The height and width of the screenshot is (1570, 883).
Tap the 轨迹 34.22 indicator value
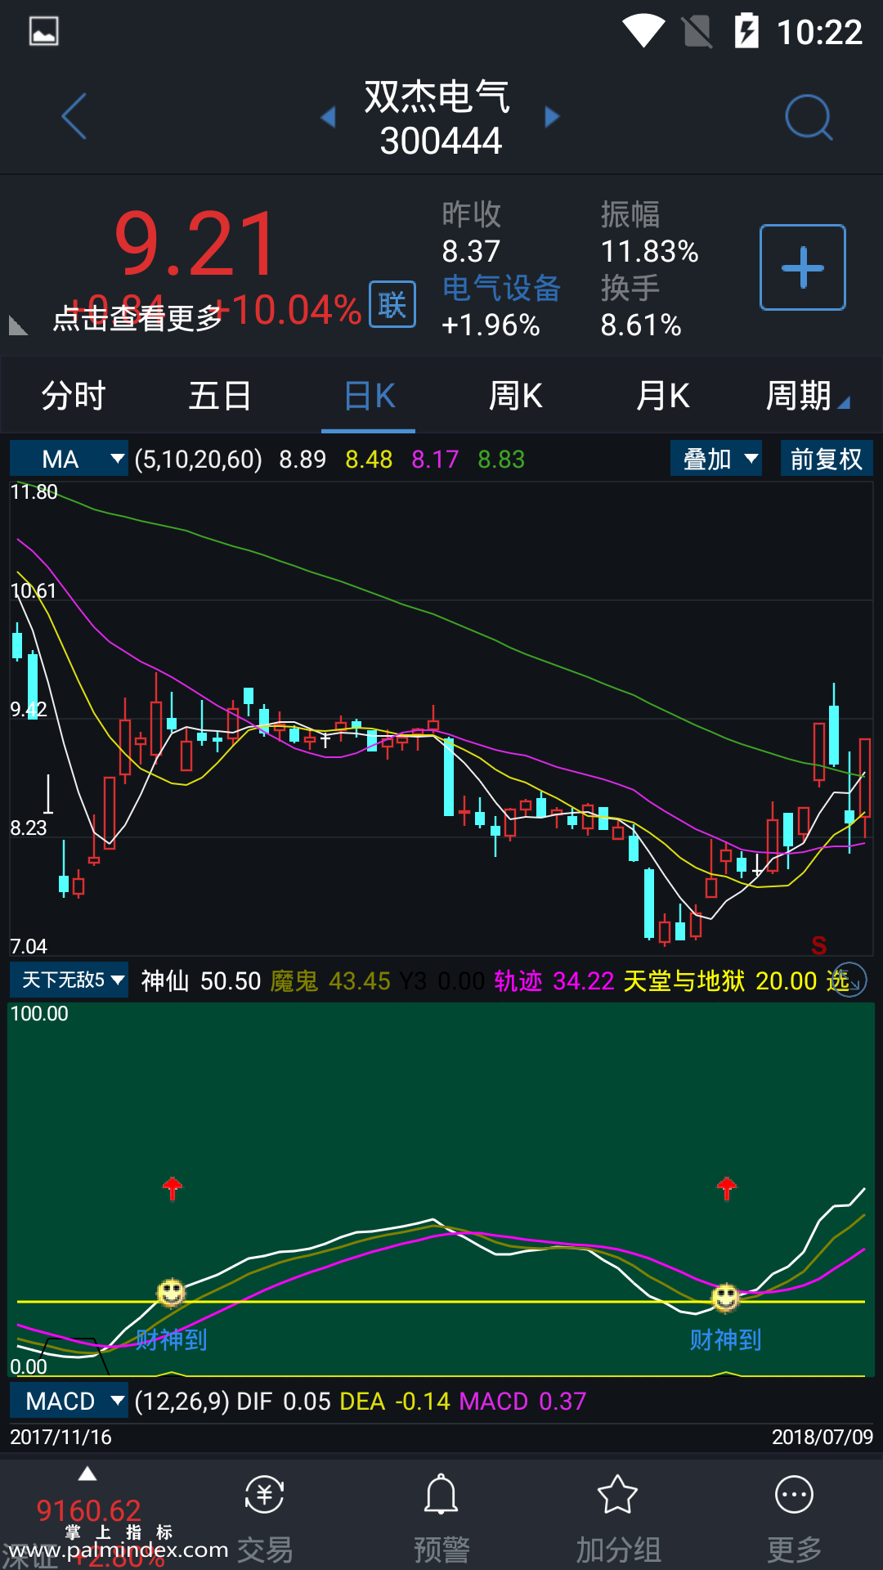click(x=554, y=980)
